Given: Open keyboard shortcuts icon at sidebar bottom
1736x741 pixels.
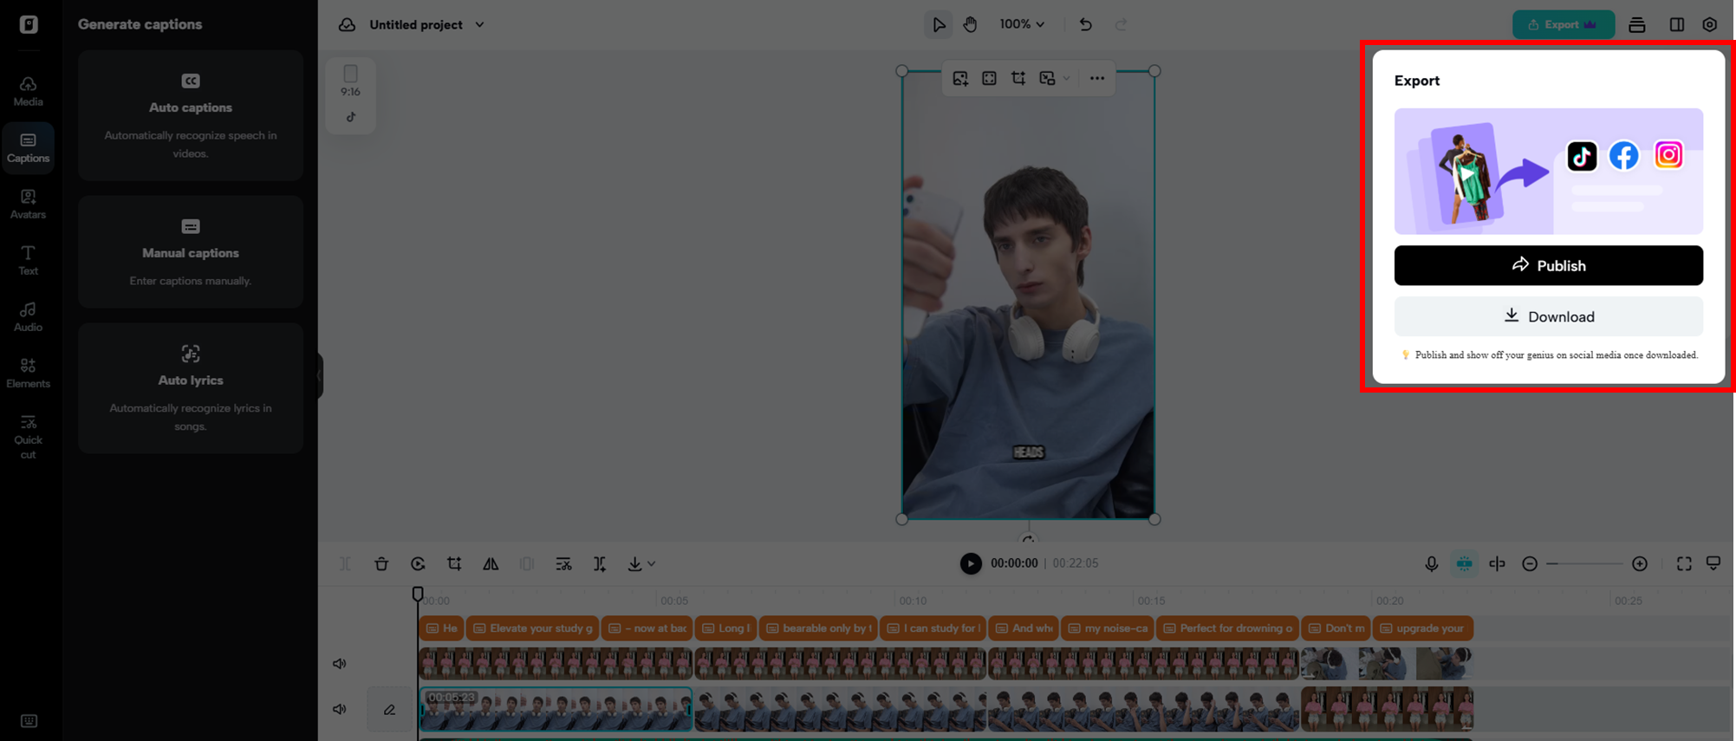Looking at the screenshot, I should (x=29, y=721).
